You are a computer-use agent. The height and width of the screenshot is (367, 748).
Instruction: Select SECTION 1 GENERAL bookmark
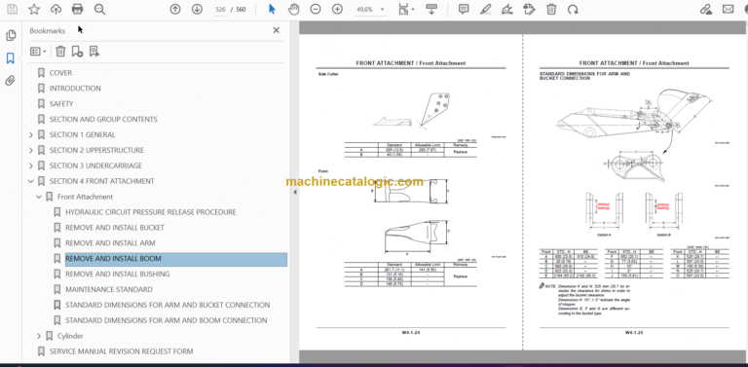coord(82,135)
